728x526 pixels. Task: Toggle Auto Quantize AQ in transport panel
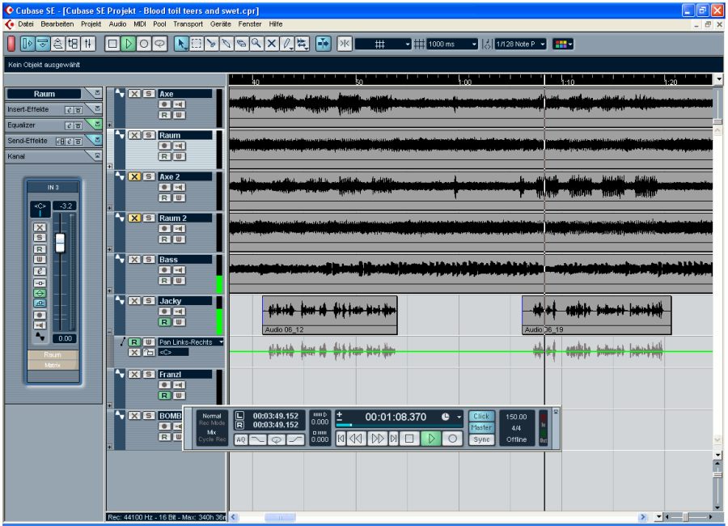(x=240, y=439)
